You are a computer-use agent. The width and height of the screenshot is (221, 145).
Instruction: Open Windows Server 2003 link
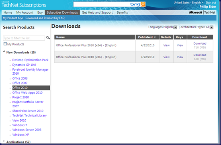[27, 130]
